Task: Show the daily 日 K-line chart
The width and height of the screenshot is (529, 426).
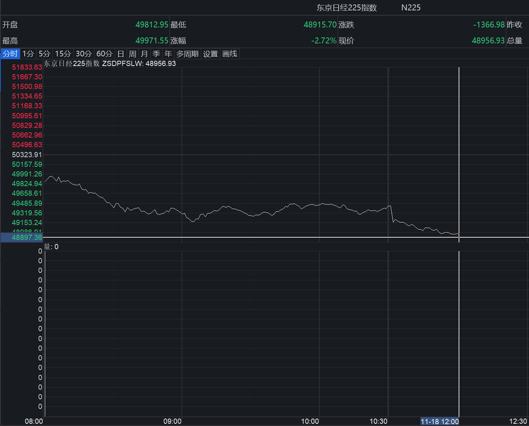Action: pyautogui.click(x=121, y=54)
